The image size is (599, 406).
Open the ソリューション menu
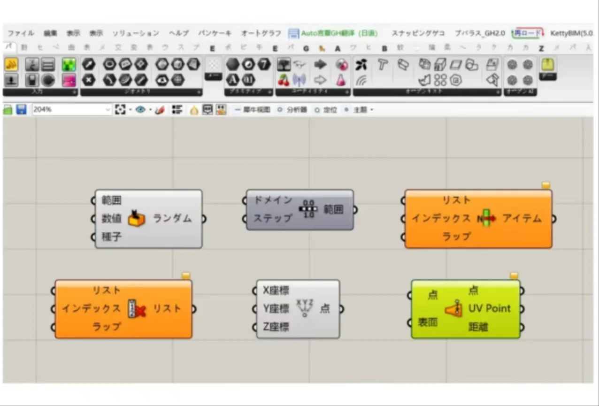136,33
